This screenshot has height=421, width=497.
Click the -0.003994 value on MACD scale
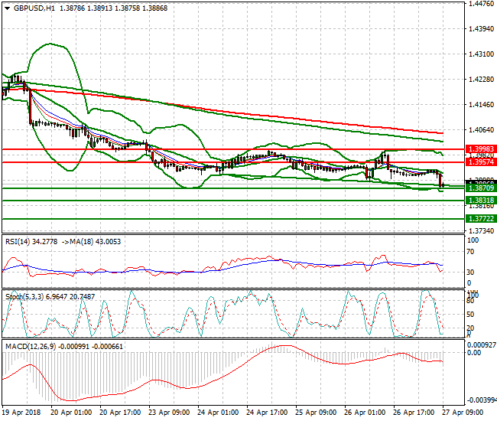tap(480, 400)
